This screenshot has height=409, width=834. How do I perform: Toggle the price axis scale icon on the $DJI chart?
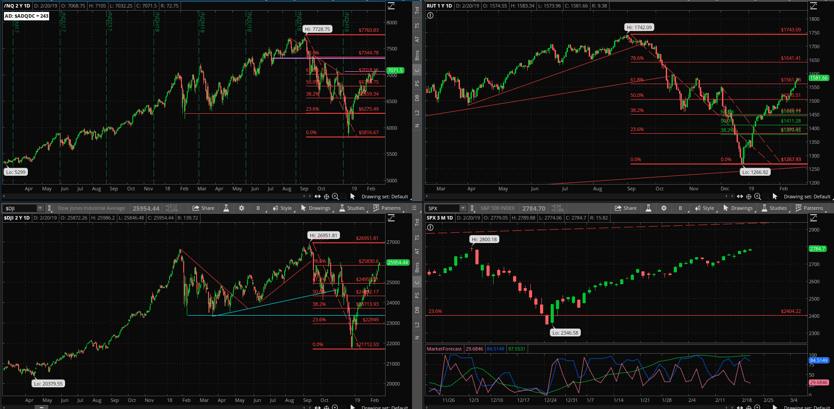click(391, 218)
